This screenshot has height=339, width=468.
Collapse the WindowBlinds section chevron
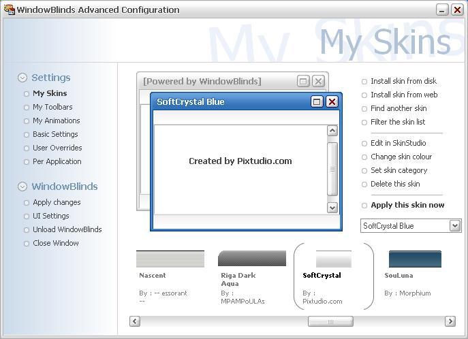pos(22,187)
